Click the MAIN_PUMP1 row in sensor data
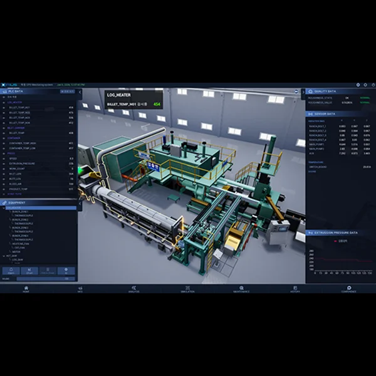The image size is (376, 376). click(x=339, y=144)
